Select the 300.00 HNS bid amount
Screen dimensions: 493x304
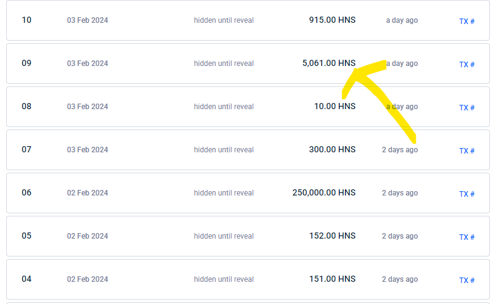(x=332, y=149)
